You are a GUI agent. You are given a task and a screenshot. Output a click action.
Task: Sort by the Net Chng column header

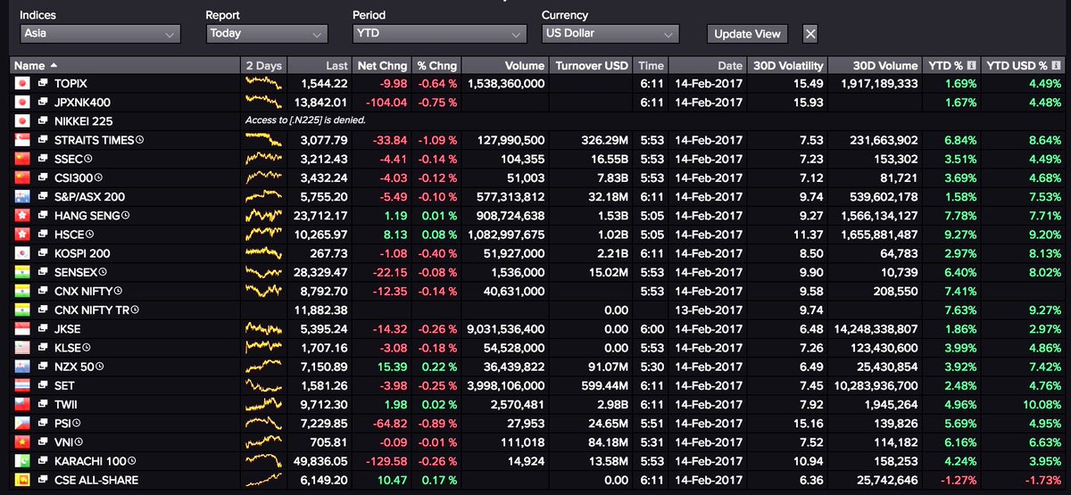[381, 65]
